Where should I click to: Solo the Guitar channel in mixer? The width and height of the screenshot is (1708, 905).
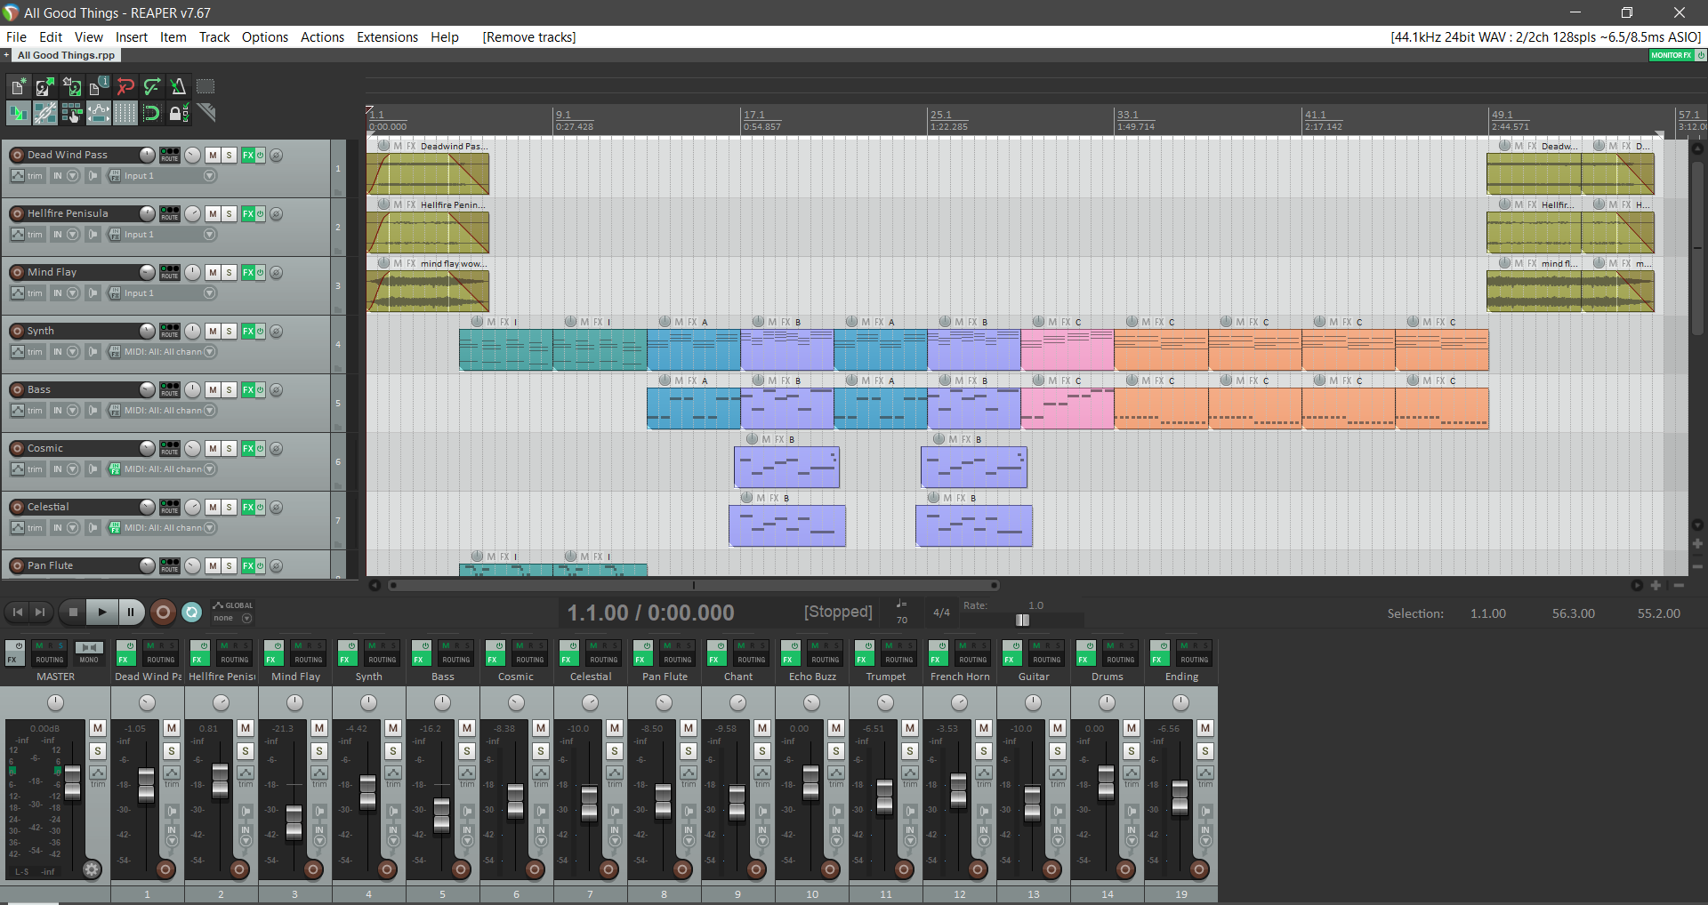click(1058, 751)
